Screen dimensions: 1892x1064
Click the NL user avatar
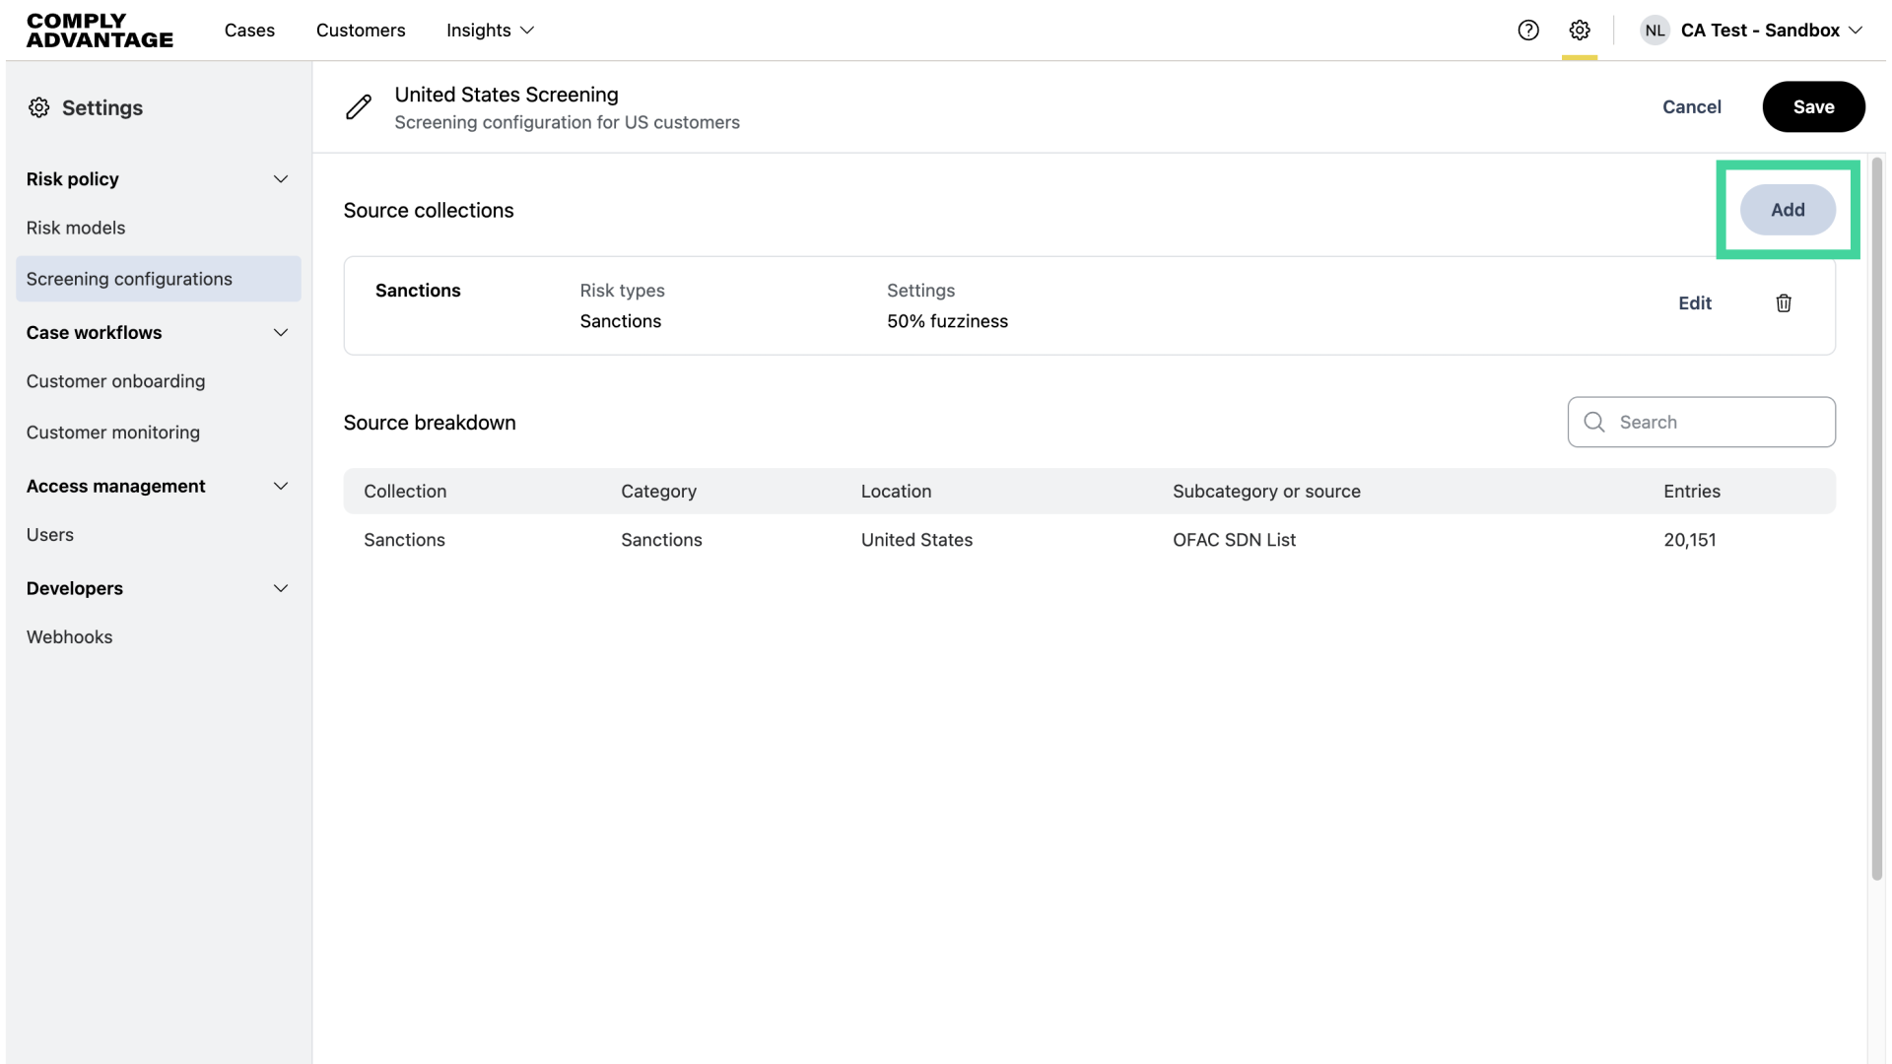1655,31
